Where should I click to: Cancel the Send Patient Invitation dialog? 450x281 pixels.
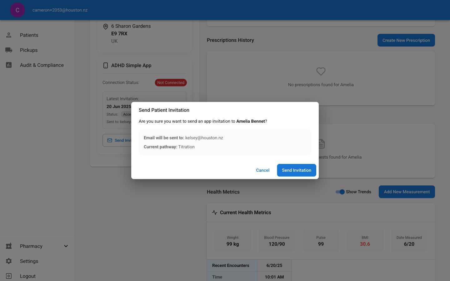(262, 170)
